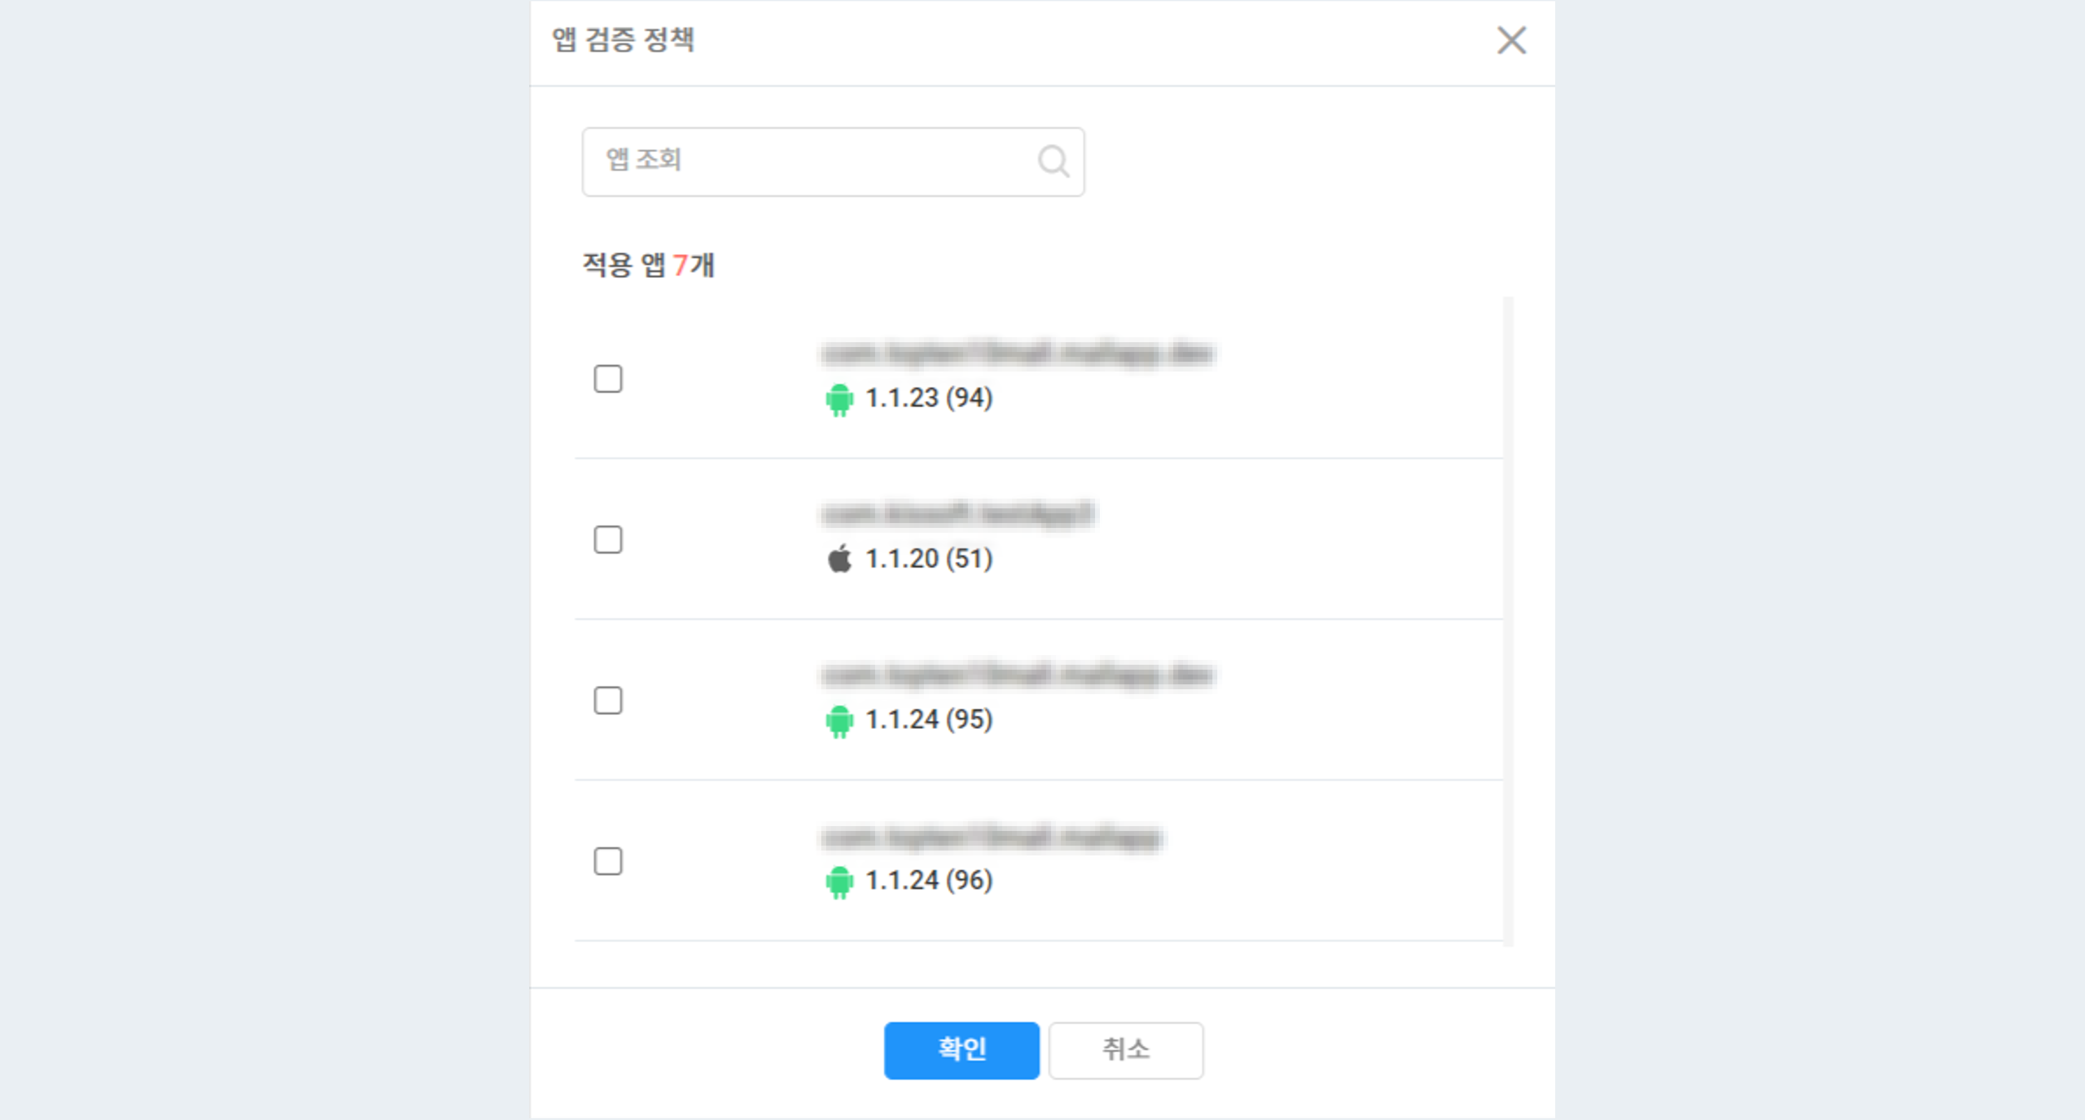The width and height of the screenshot is (2085, 1120).
Task: Select the checkbox for version 1.1.24 (95)
Action: tap(608, 701)
